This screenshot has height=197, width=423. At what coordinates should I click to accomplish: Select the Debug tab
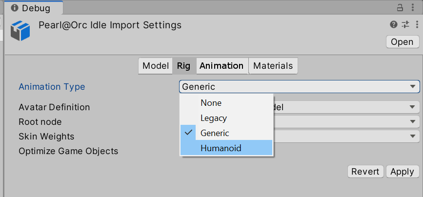click(x=34, y=8)
